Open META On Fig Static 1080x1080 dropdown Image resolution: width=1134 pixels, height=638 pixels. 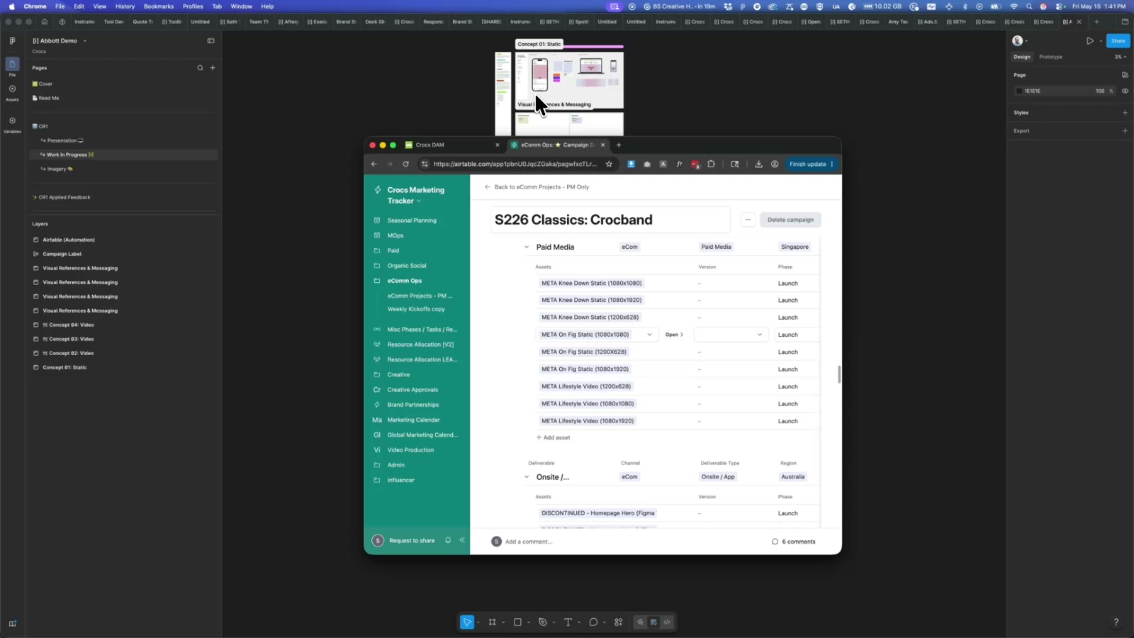pyautogui.click(x=649, y=335)
